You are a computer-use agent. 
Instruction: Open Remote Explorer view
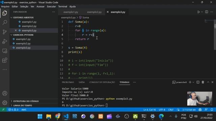point(5,51)
